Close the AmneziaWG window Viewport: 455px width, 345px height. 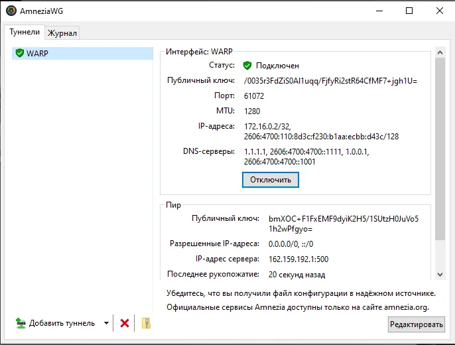(x=439, y=11)
